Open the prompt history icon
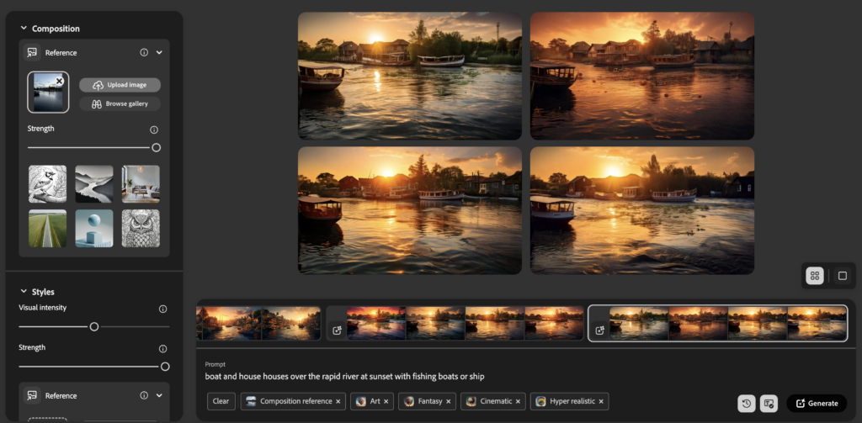The width and height of the screenshot is (862, 423). pyautogui.click(x=747, y=403)
